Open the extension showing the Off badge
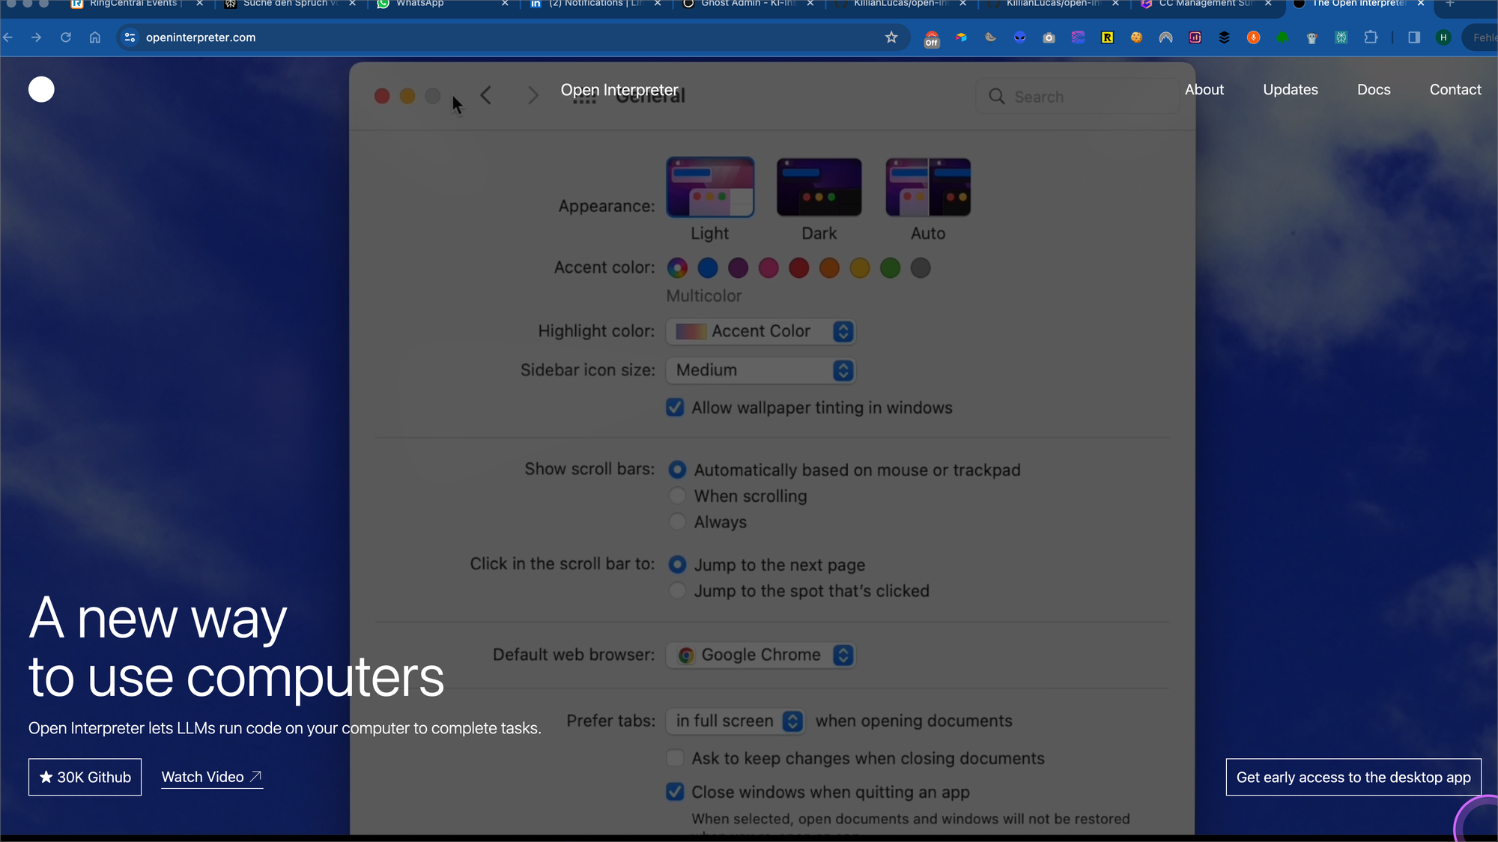 click(x=932, y=39)
